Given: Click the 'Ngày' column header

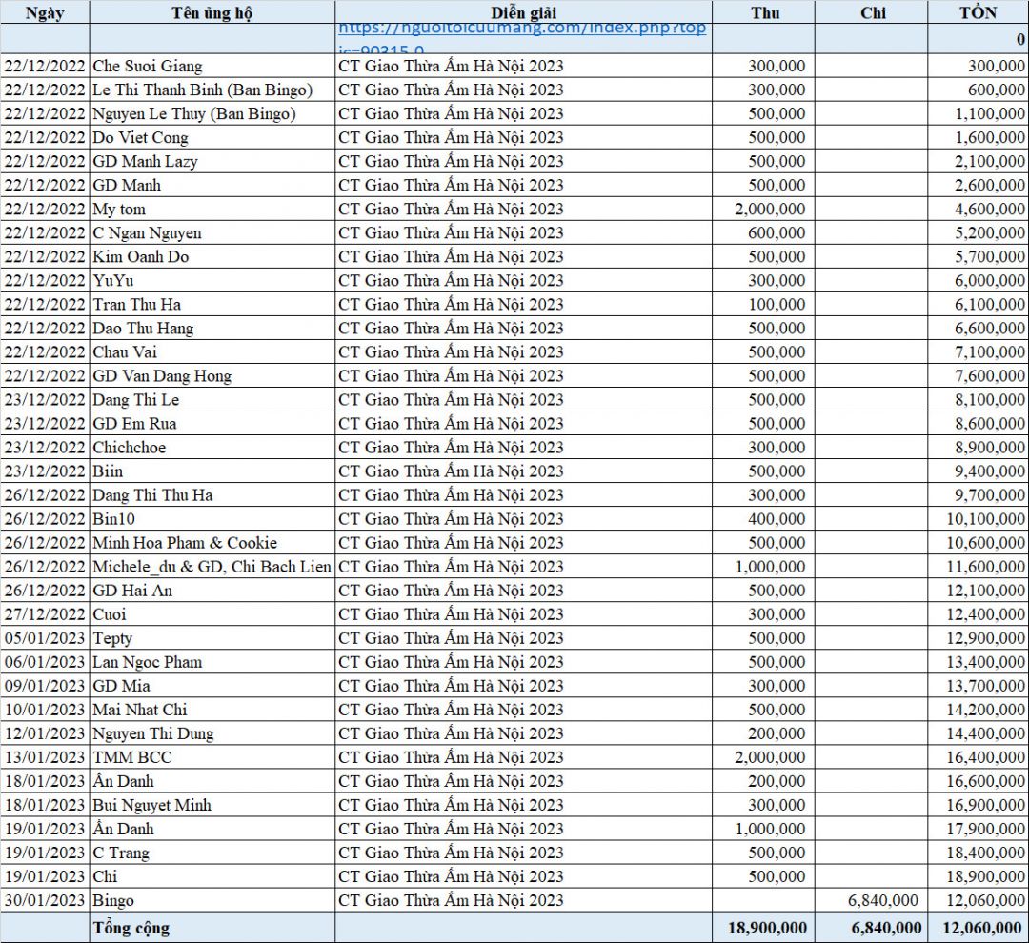Looking at the screenshot, I should [45, 12].
